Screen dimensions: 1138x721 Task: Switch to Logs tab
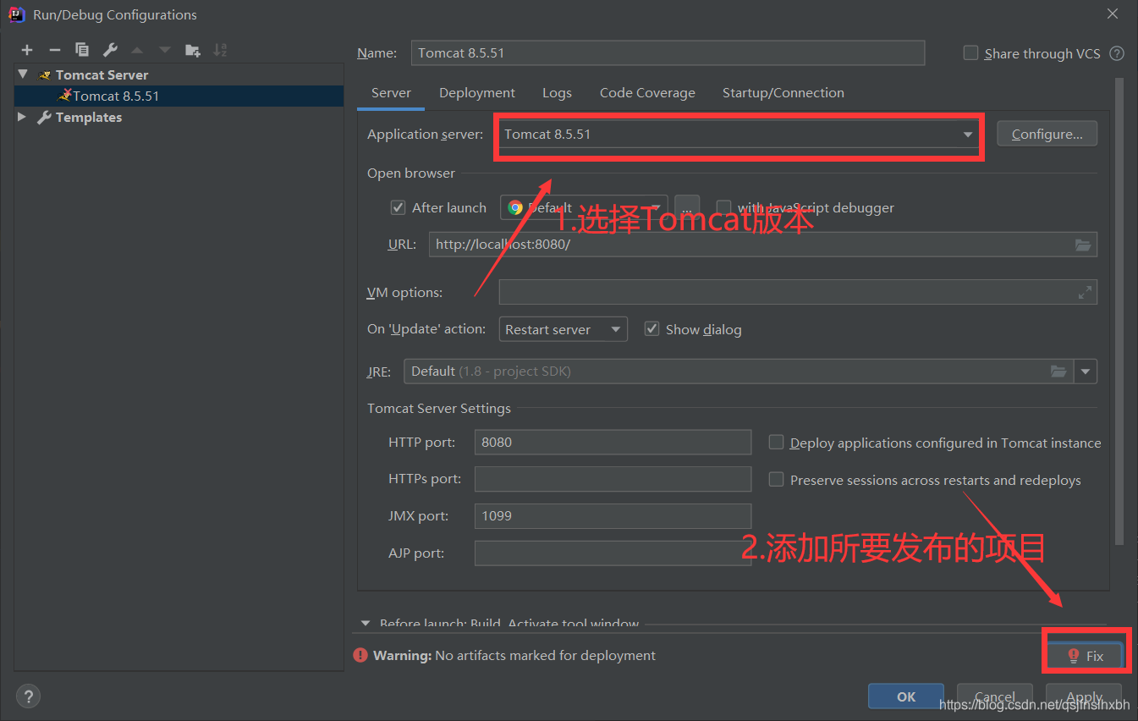coord(557,93)
